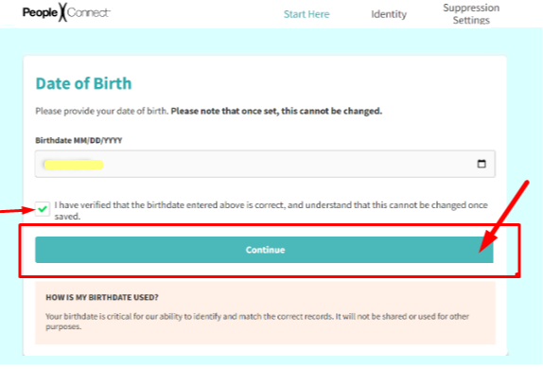Screen dimensions: 543x369
Task: Click the red arrow pointing at checkbox
Action: pos(17,210)
